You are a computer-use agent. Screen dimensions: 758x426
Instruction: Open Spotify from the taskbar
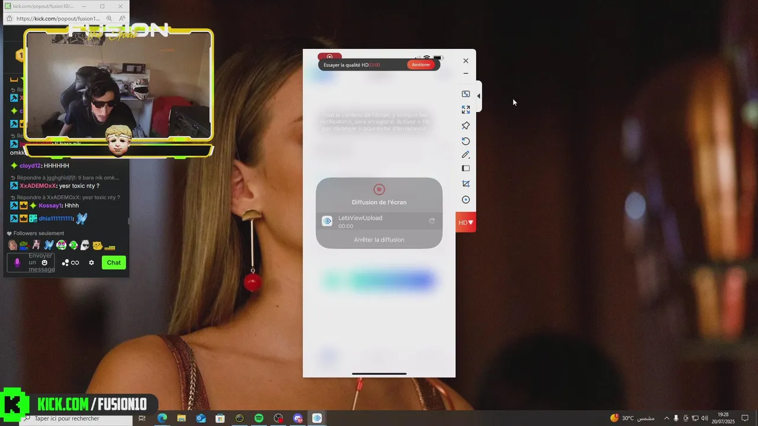coord(259,418)
